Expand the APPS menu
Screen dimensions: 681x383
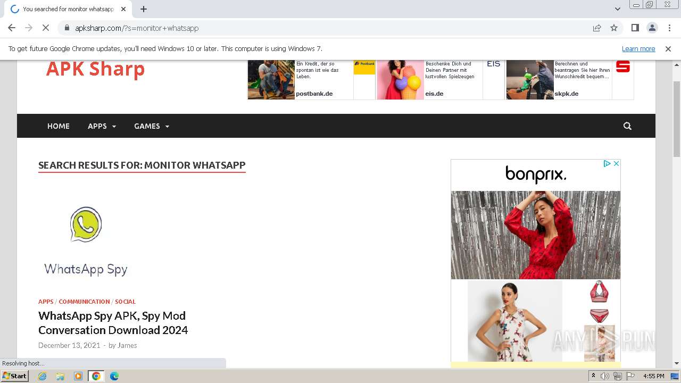102,126
